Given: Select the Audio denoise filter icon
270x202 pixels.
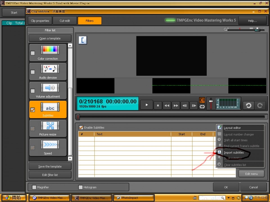Looking at the screenshot, I should [50, 69].
